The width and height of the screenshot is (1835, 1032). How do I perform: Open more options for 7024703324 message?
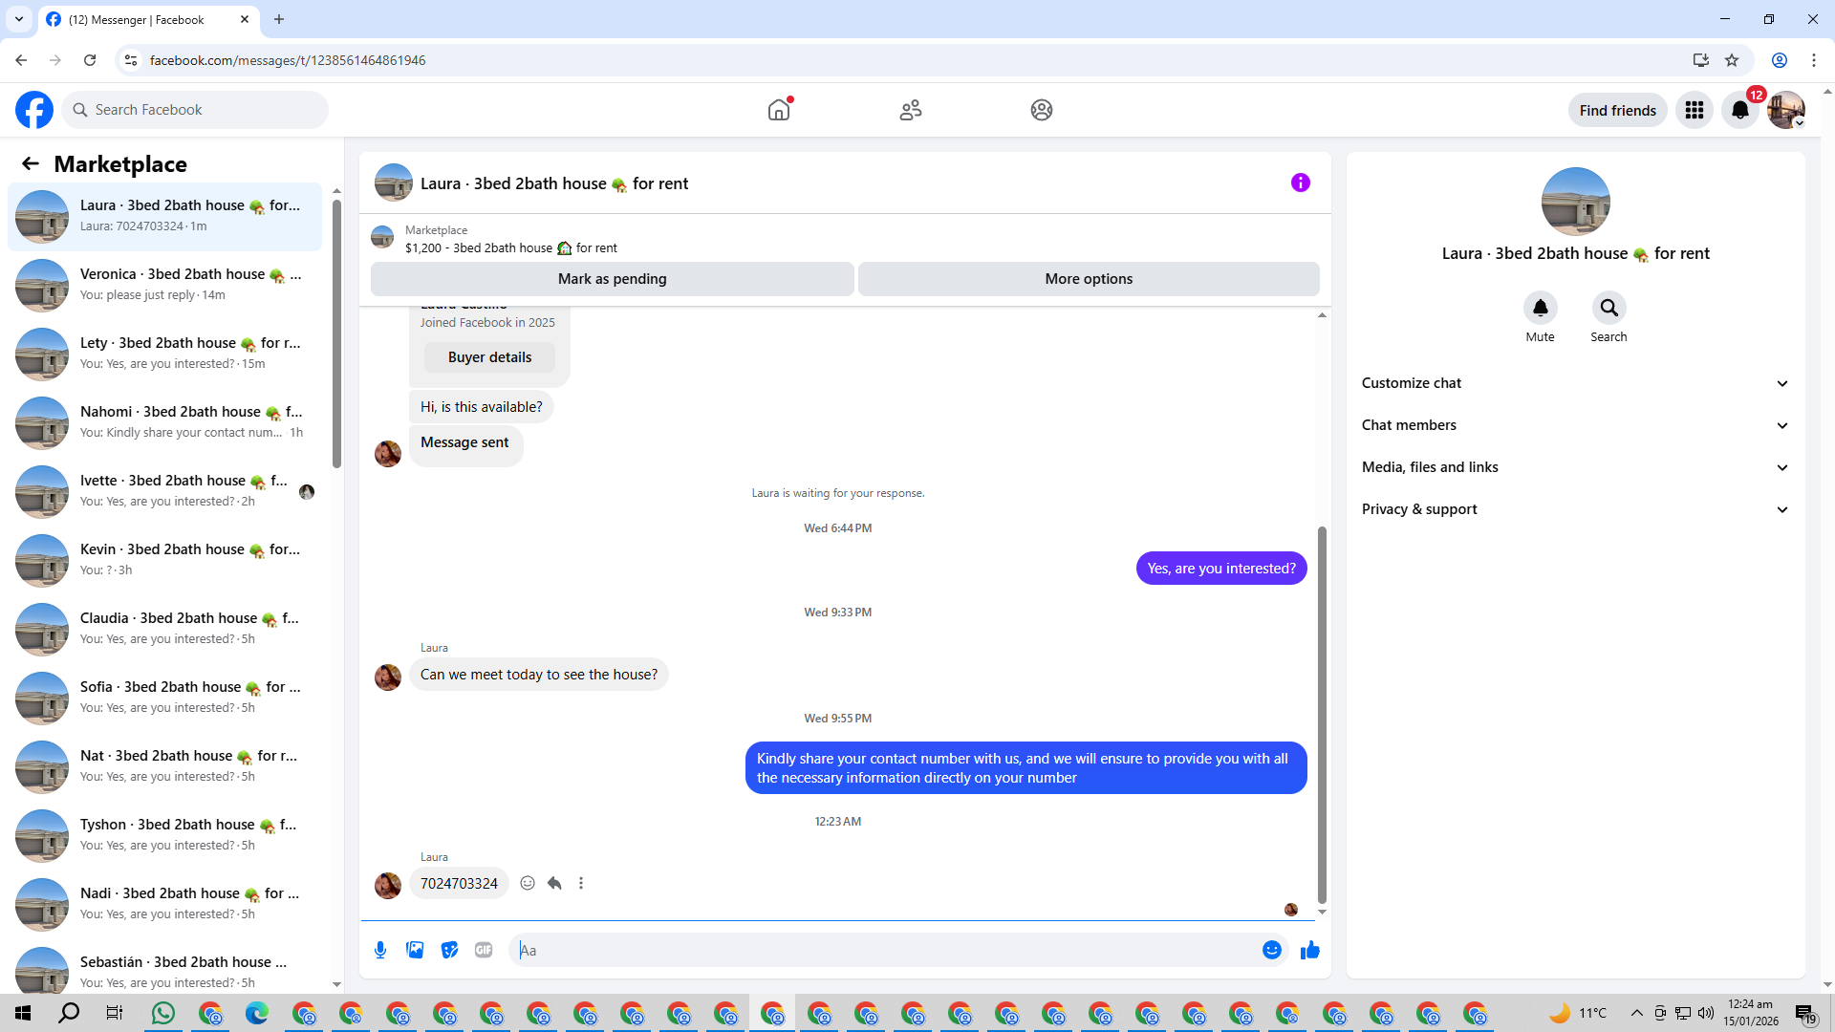click(x=581, y=883)
